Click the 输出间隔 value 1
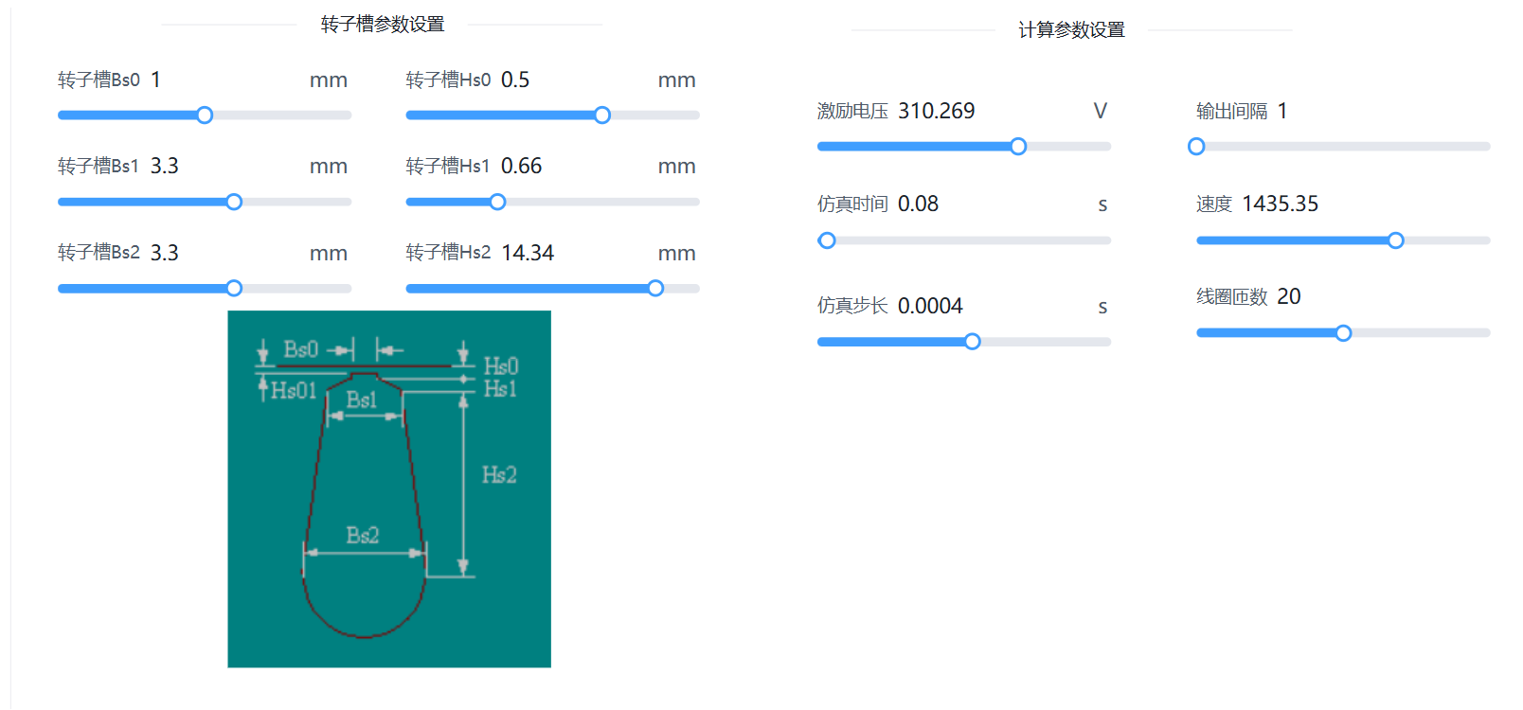The height and width of the screenshot is (710, 1523). [x=1282, y=111]
